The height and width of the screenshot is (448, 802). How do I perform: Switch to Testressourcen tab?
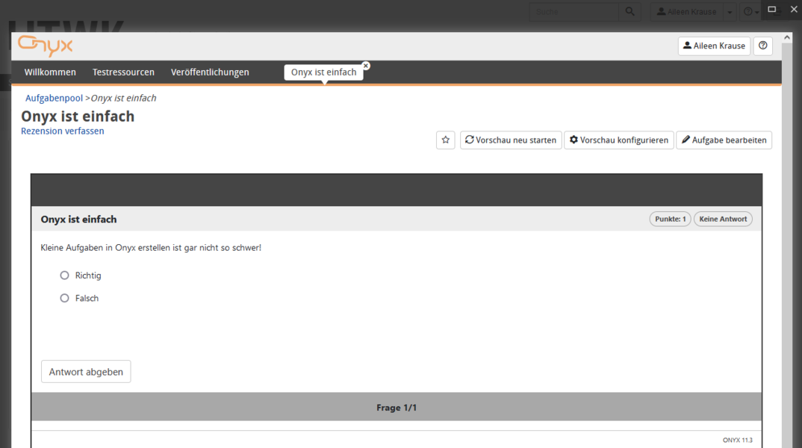tap(123, 72)
